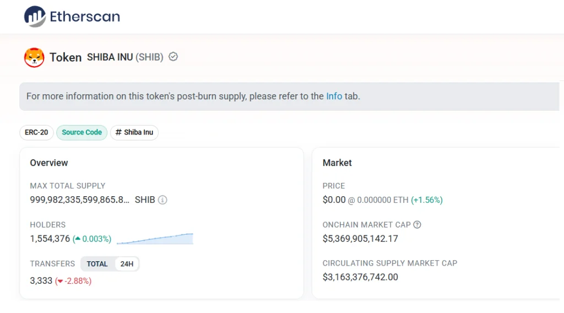Click the SHIBA INU token avatar
Image resolution: width=564 pixels, height=313 pixels.
[34, 57]
